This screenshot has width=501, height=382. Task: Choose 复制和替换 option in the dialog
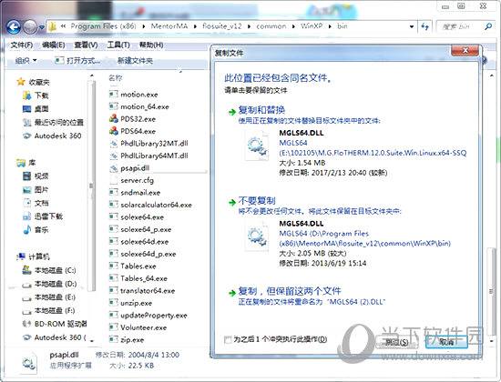pyautogui.click(x=261, y=110)
